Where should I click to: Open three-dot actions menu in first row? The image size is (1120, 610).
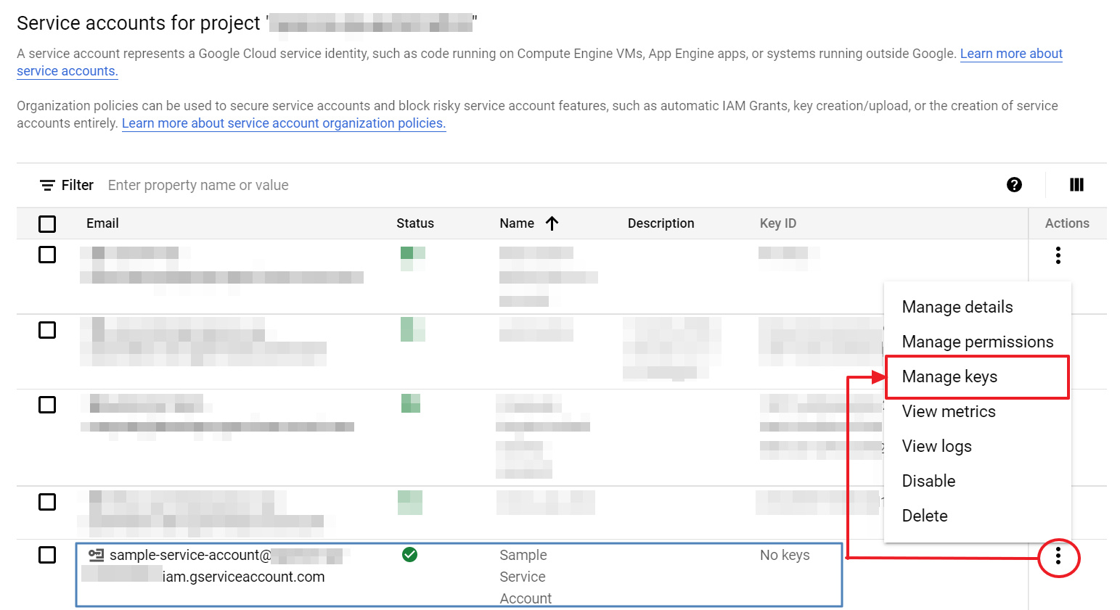[x=1058, y=255]
